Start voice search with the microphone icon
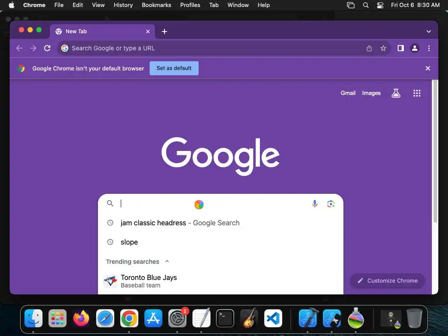The width and height of the screenshot is (448, 336). click(x=315, y=203)
